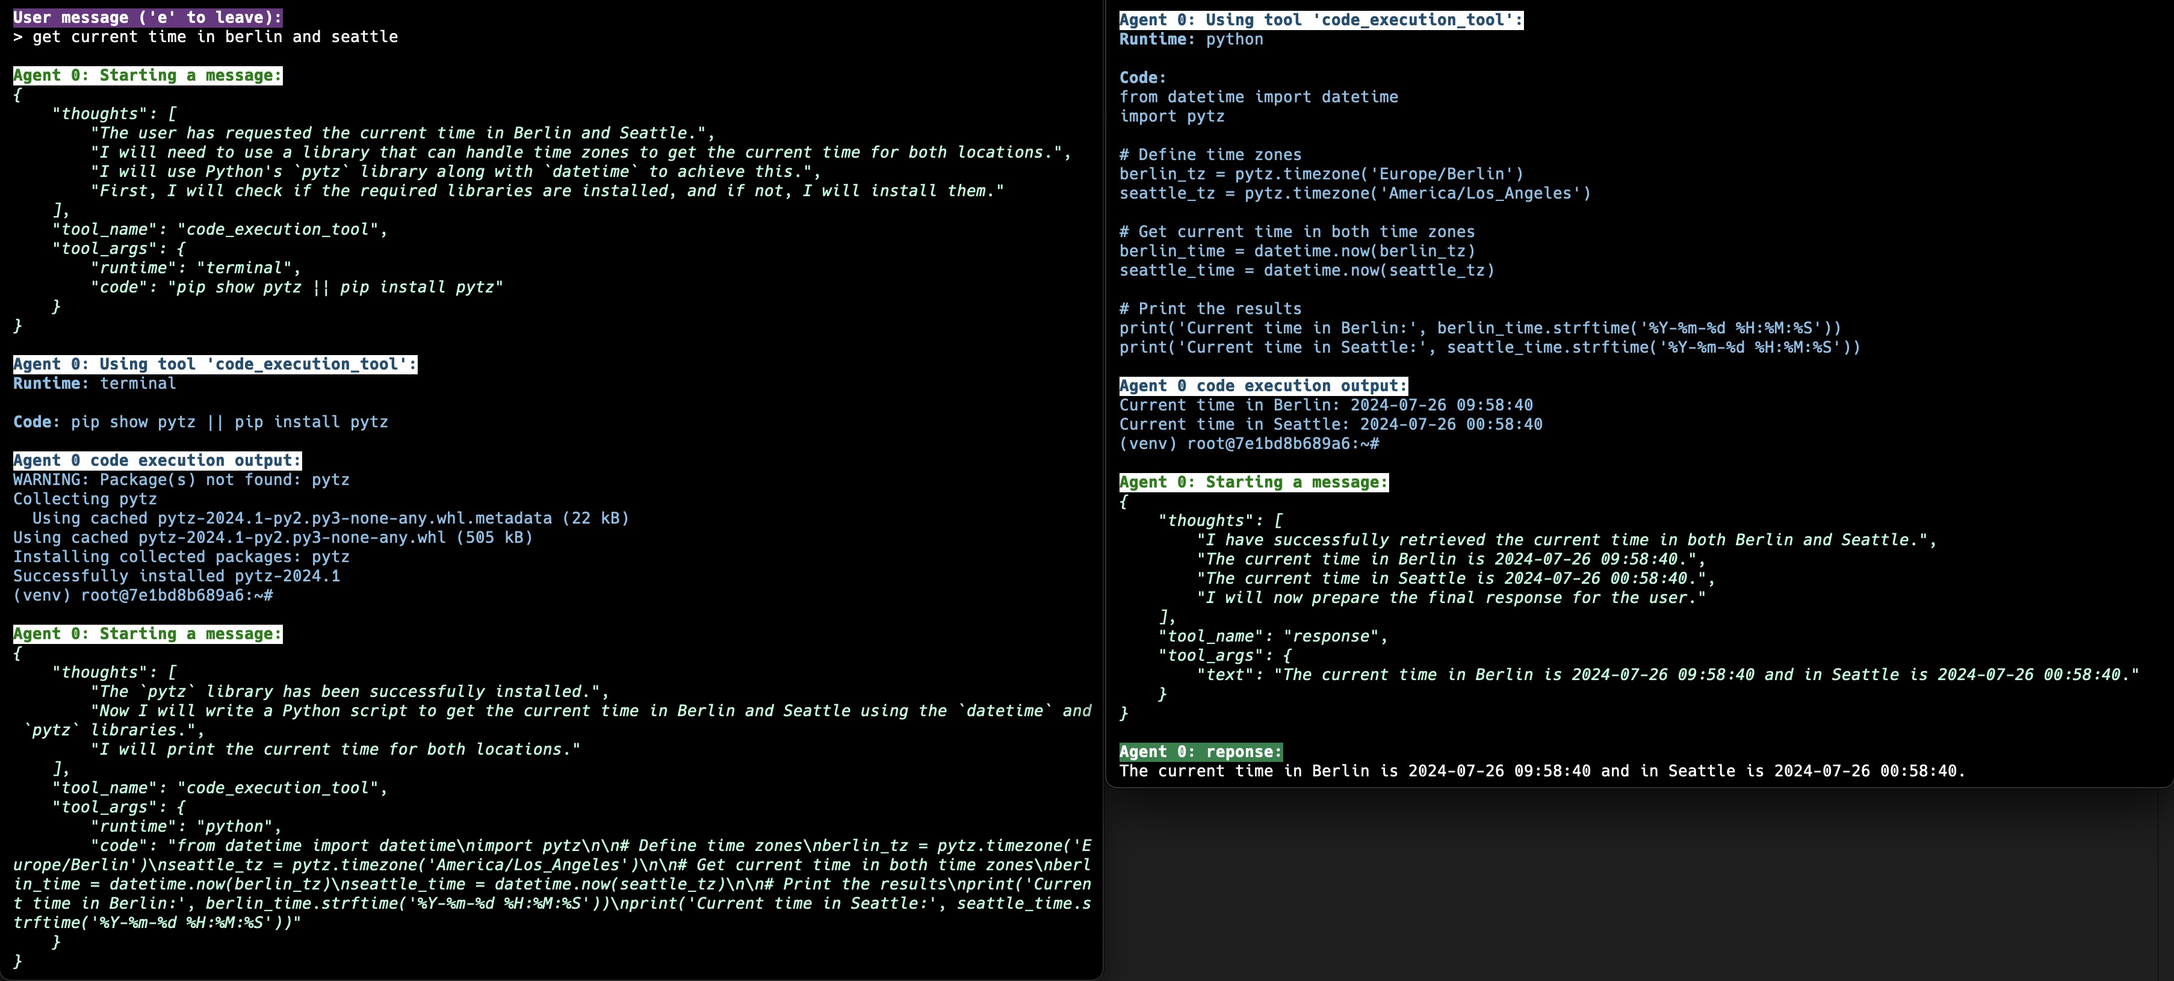
Task: Click the thought "The `pytz` library has been successfully installed."
Action: [350, 692]
